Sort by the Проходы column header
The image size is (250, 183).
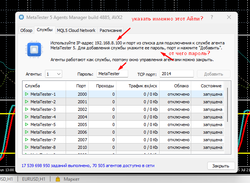pyautogui.click(x=102, y=86)
